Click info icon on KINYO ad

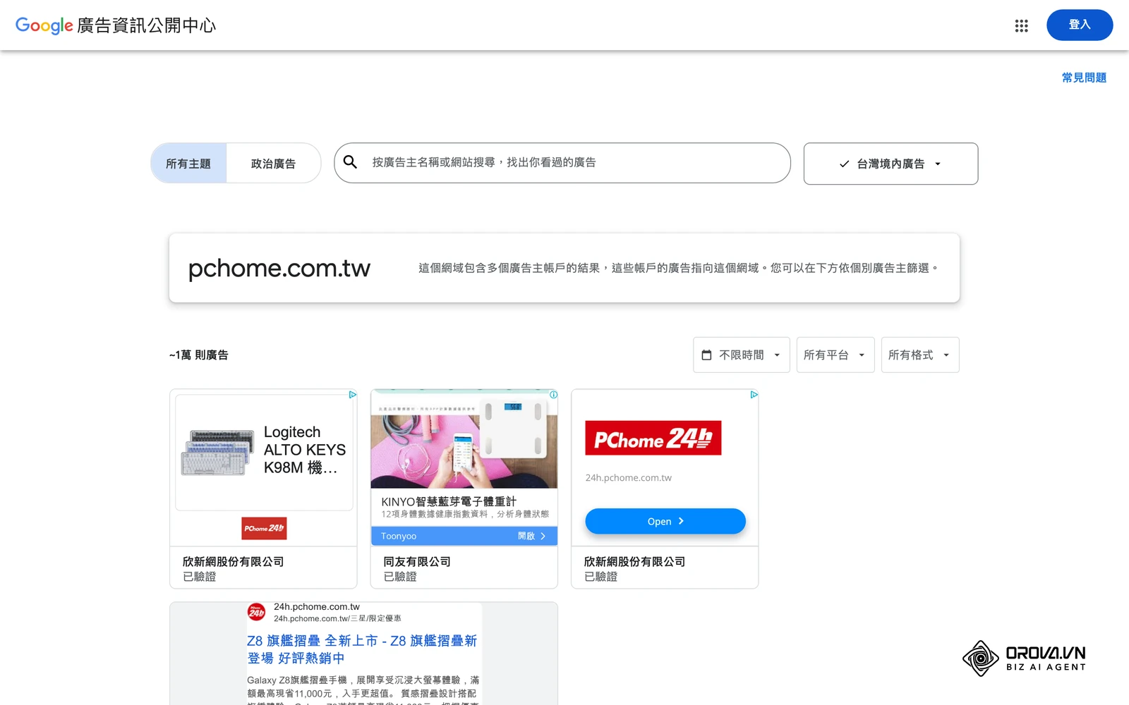coord(553,395)
